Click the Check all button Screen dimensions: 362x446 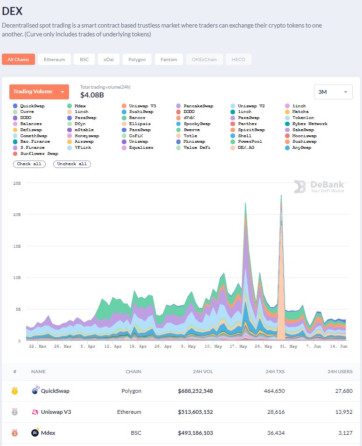29,164
